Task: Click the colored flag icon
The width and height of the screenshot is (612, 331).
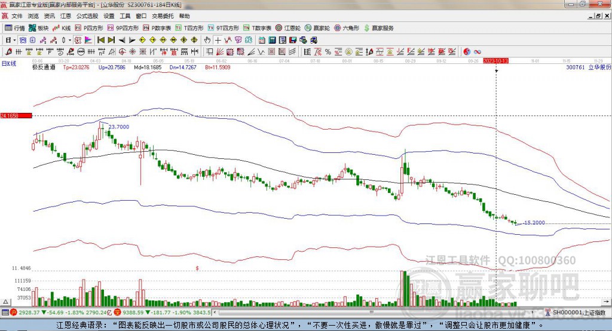Action: (x=88, y=40)
